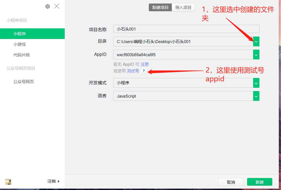
Task: Click the AppID label
Action: coord(100,55)
